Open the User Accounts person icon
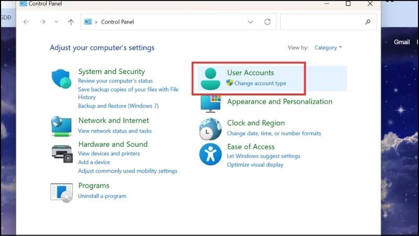The height and width of the screenshot is (236, 419). pos(211,79)
